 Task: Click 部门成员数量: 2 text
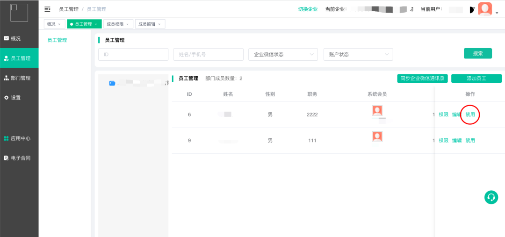click(224, 78)
